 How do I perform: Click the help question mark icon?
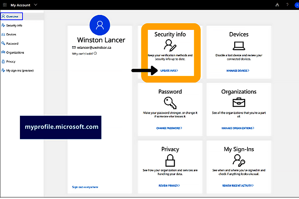288,5
